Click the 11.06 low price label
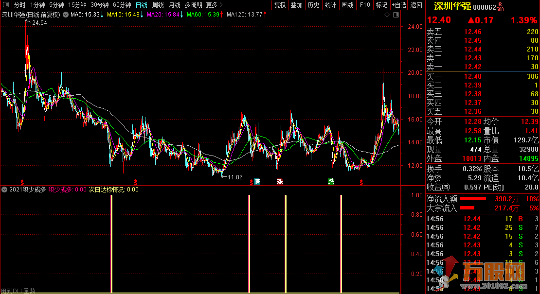This screenshot has width=540, height=294. tap(235, 177)
